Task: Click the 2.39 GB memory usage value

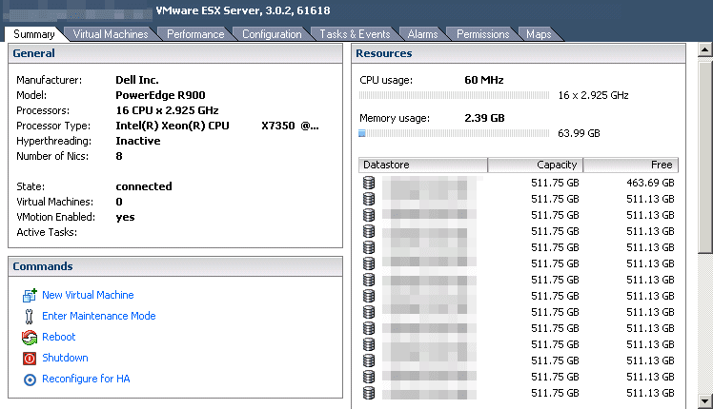Action: pyautogui.click(x=484, y=118)
